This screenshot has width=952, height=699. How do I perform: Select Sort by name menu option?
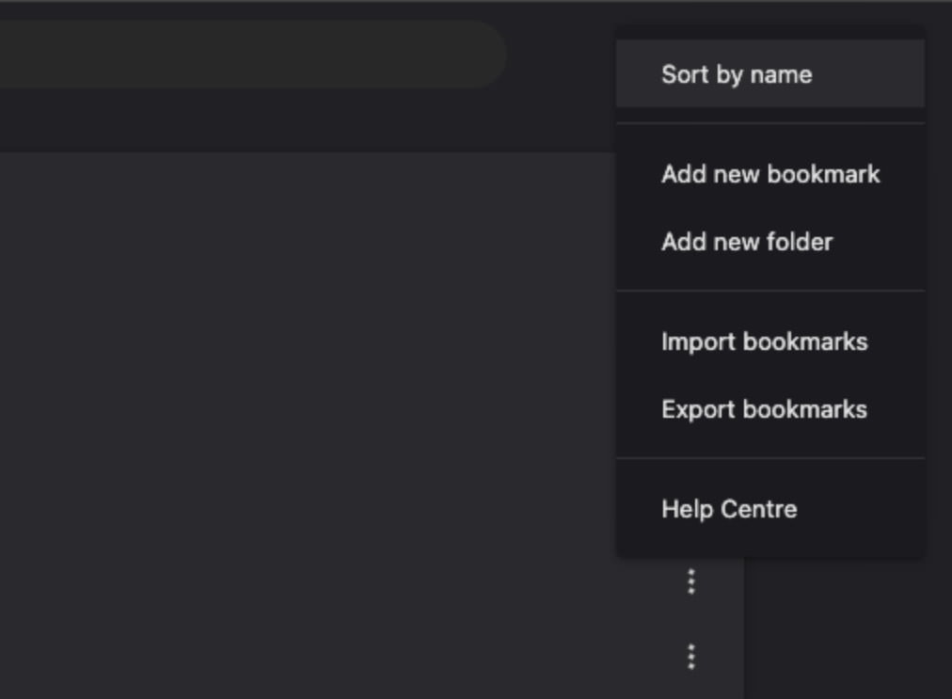770,74
